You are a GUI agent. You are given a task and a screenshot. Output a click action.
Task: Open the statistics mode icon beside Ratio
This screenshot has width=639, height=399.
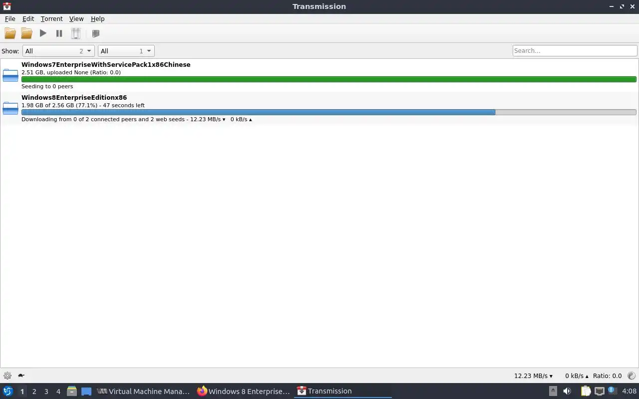point(632,376)
